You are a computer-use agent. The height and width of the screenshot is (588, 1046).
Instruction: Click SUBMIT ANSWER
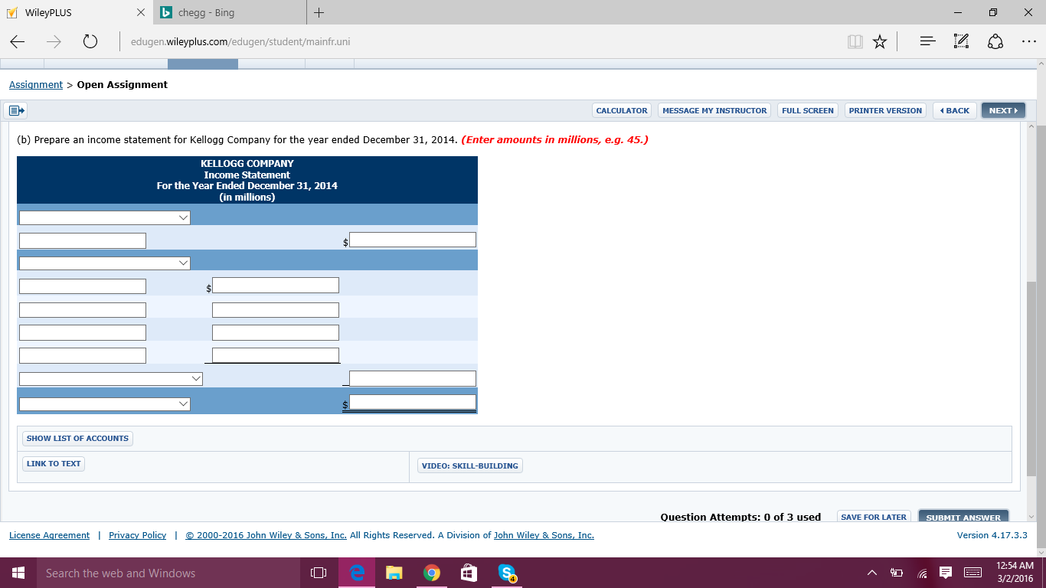(x=963, y=518)
